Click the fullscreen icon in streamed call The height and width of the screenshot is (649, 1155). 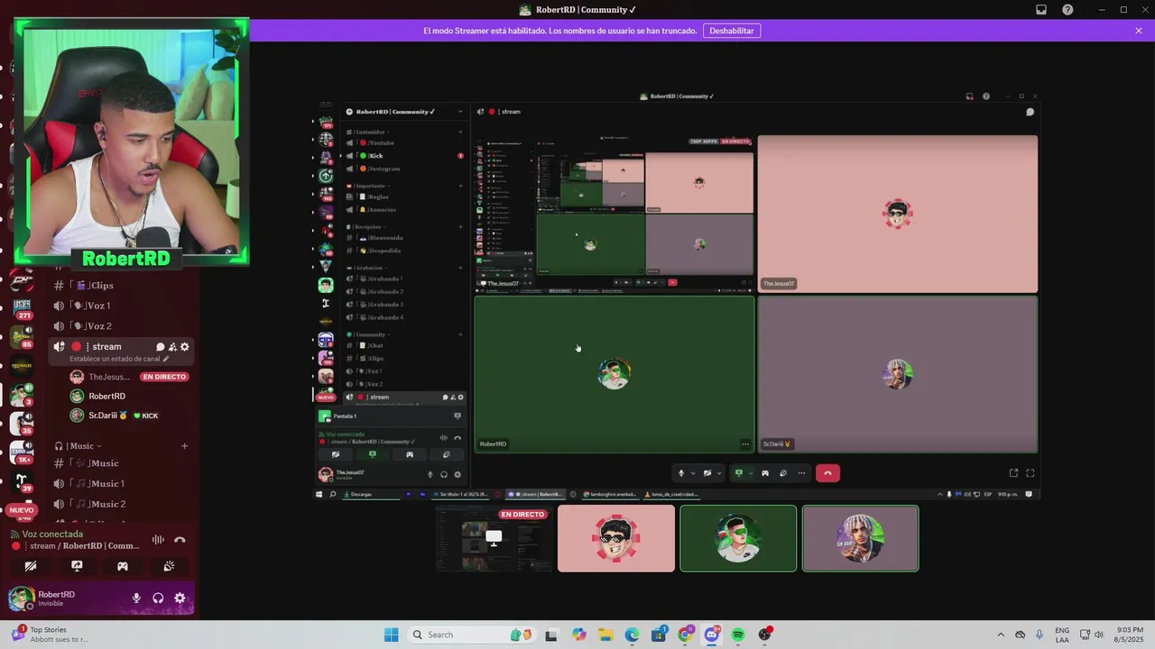pyautogui.click(x=1030, y=473)
